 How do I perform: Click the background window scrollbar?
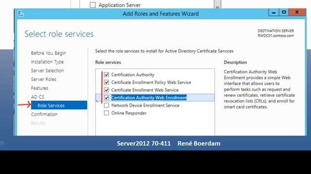click(x=217, y=4)
